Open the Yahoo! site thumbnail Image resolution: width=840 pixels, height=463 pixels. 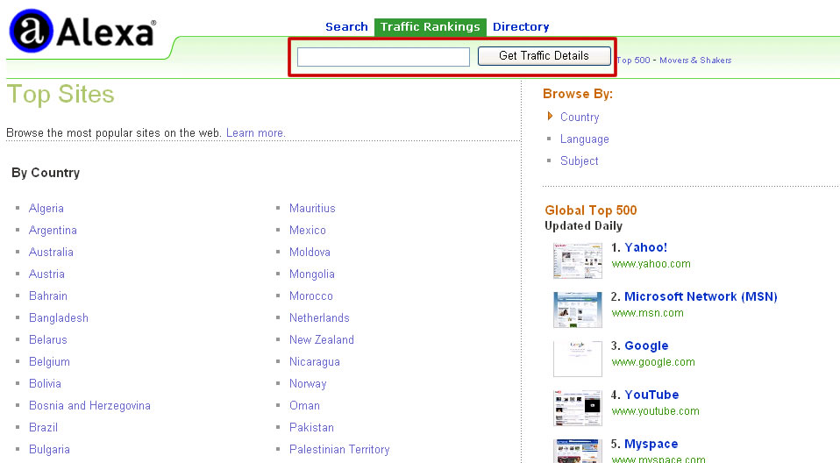[x=578, y=260]
